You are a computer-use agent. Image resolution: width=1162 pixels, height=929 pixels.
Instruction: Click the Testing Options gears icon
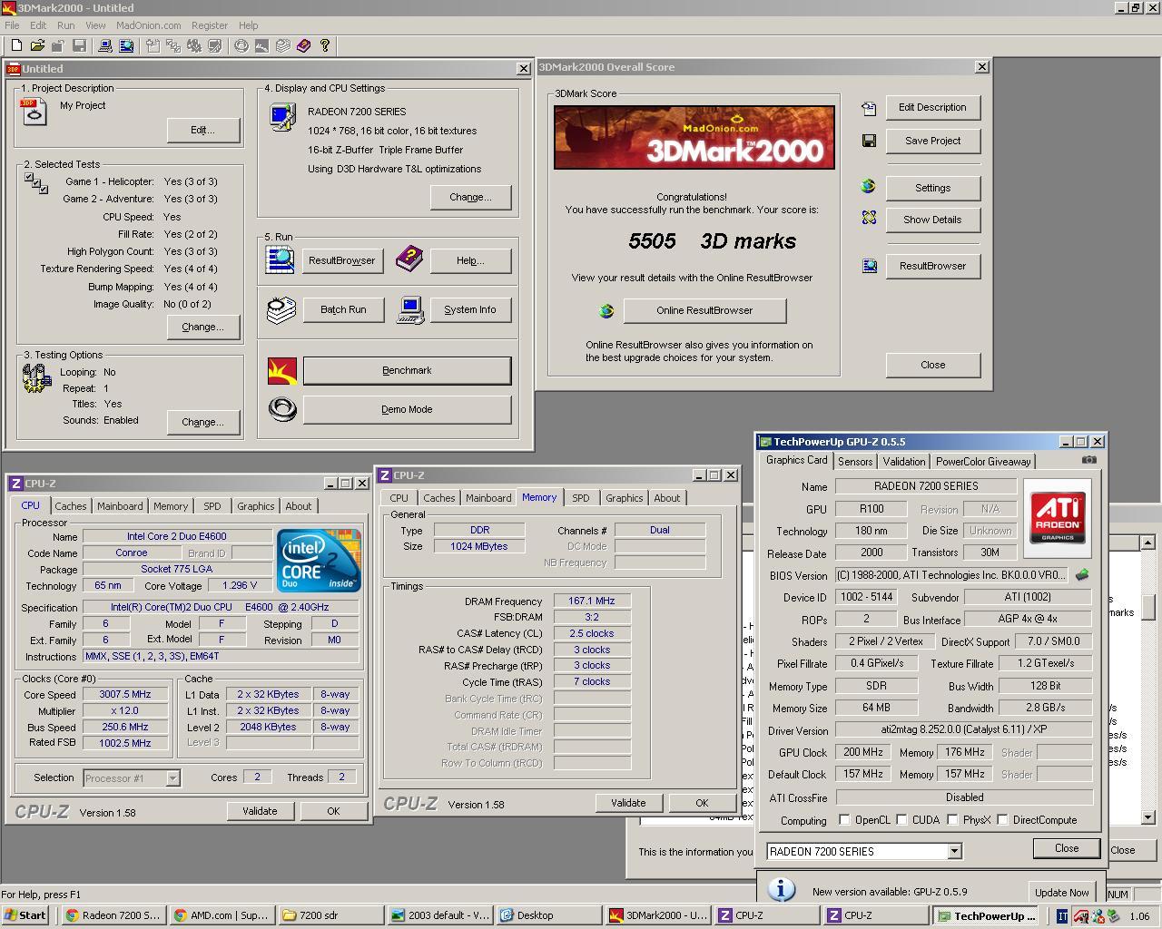pos(36,377)
